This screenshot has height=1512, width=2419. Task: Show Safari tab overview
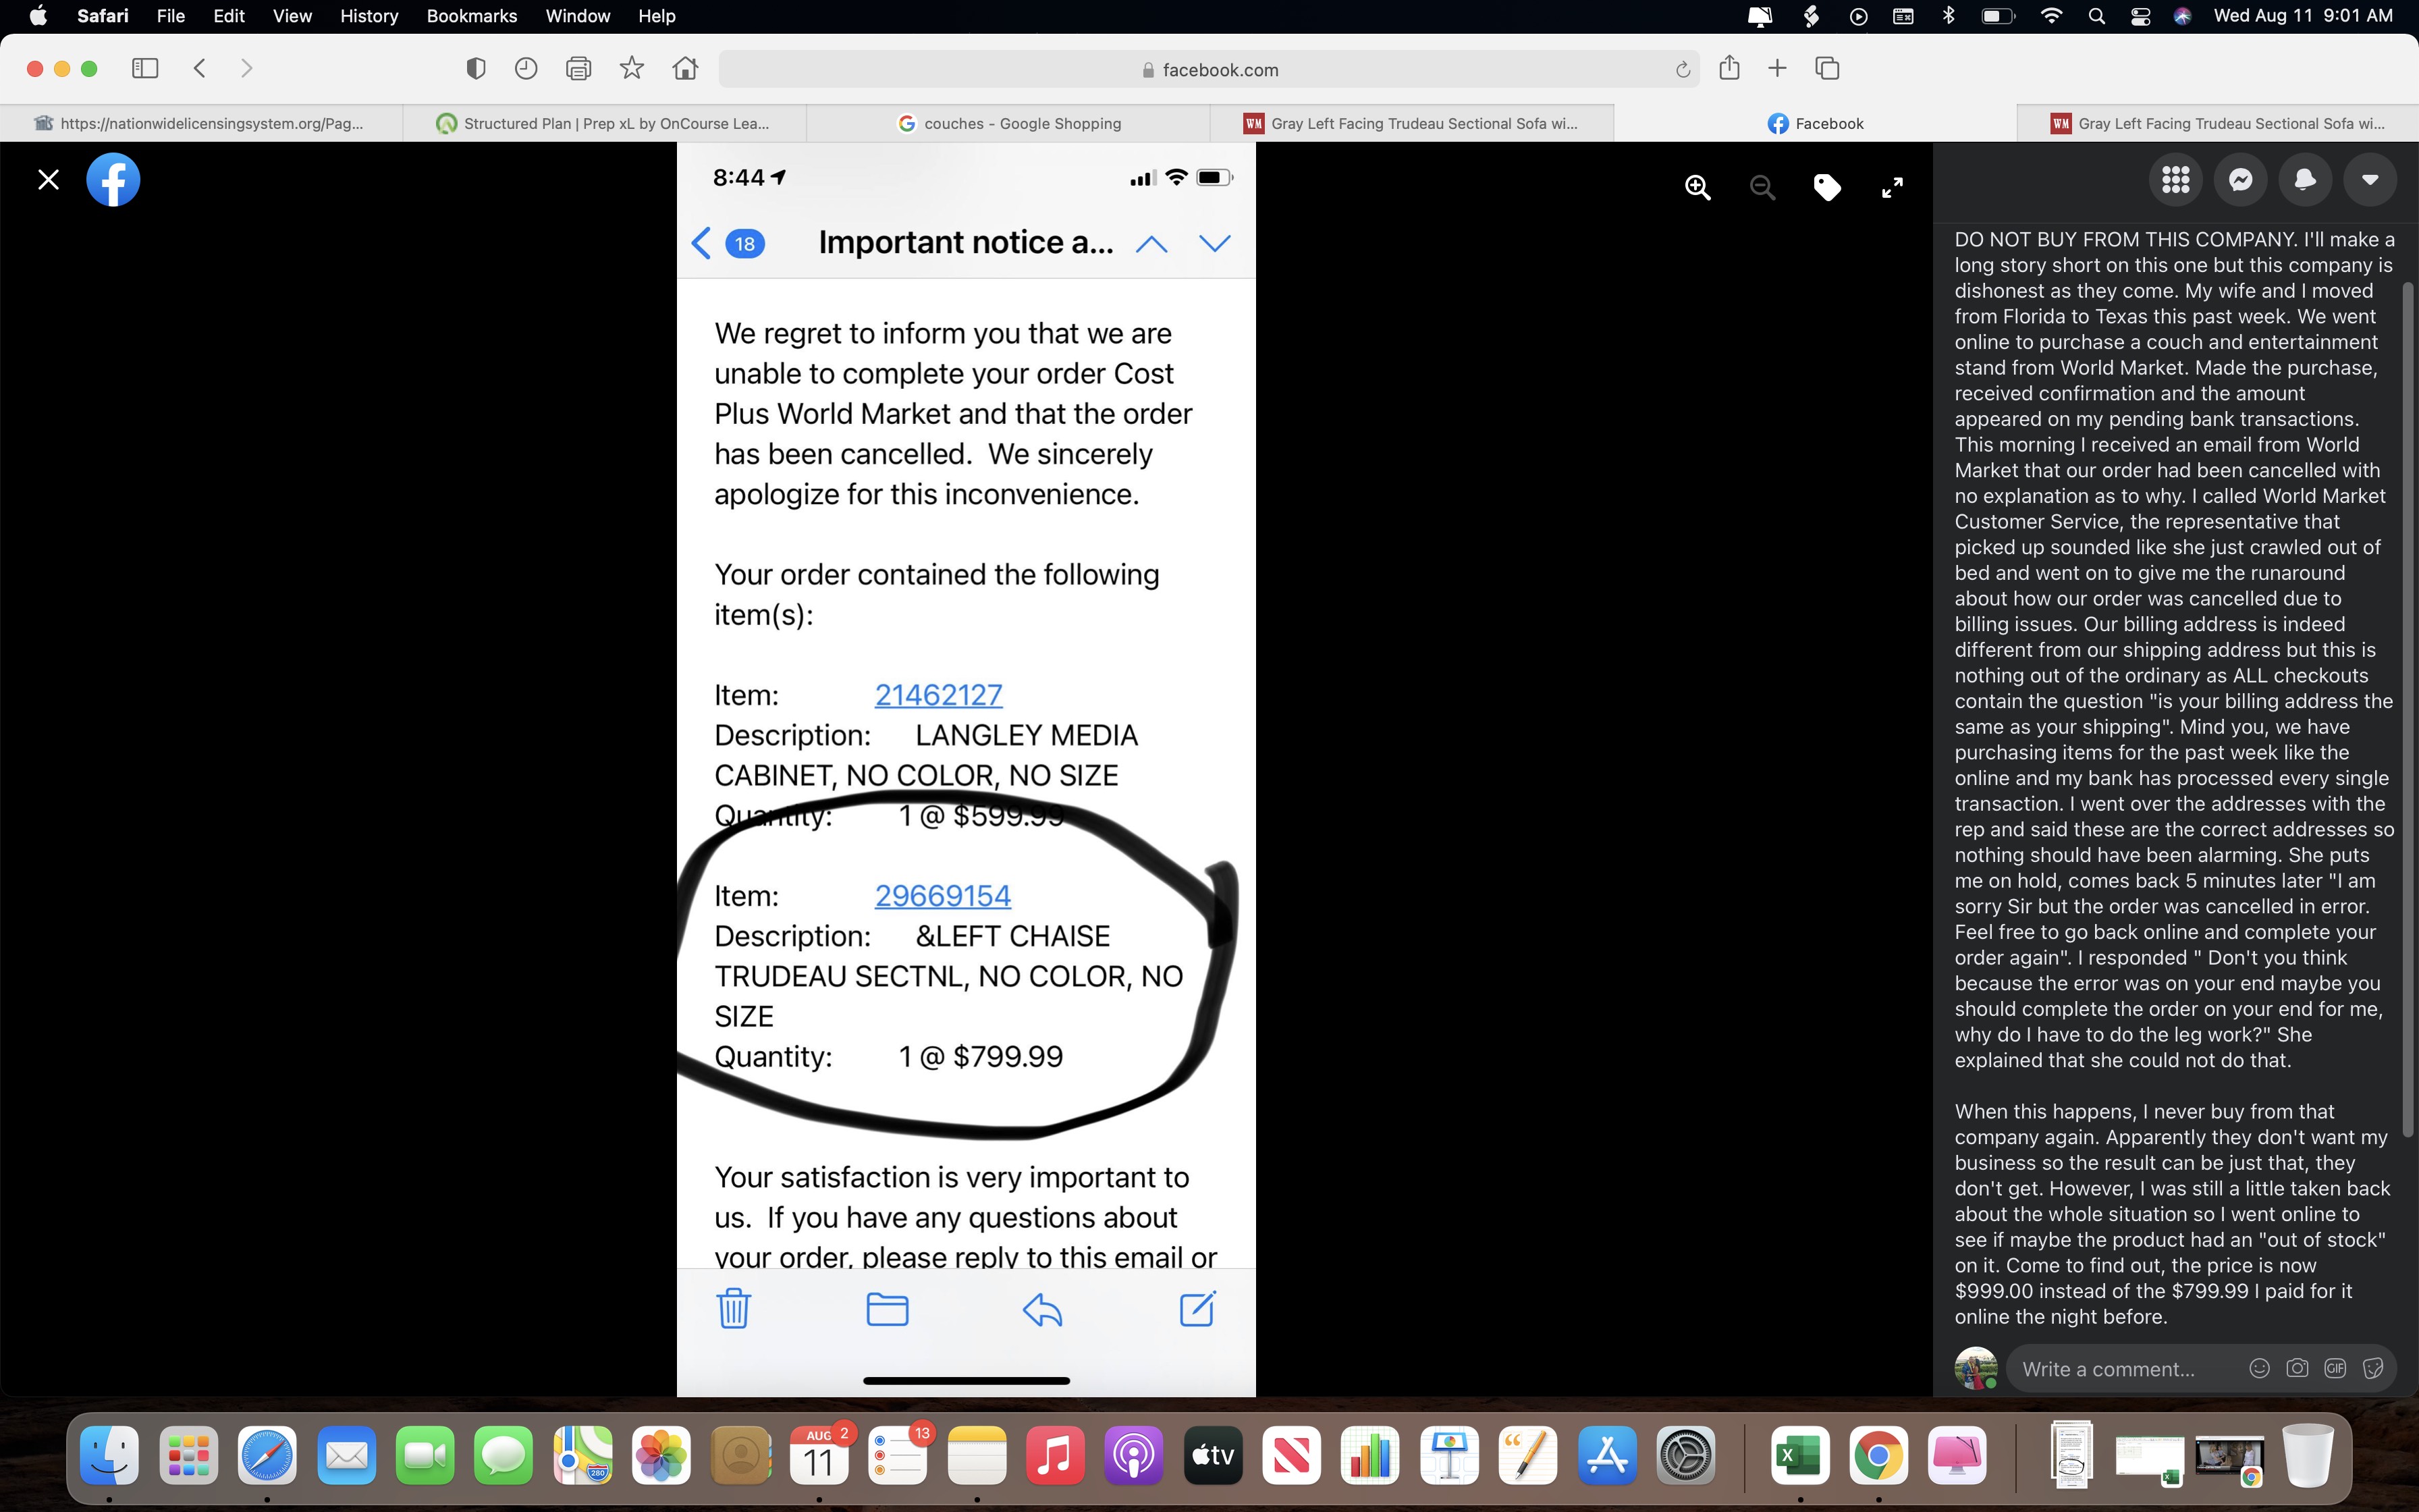pos(1827,68)
